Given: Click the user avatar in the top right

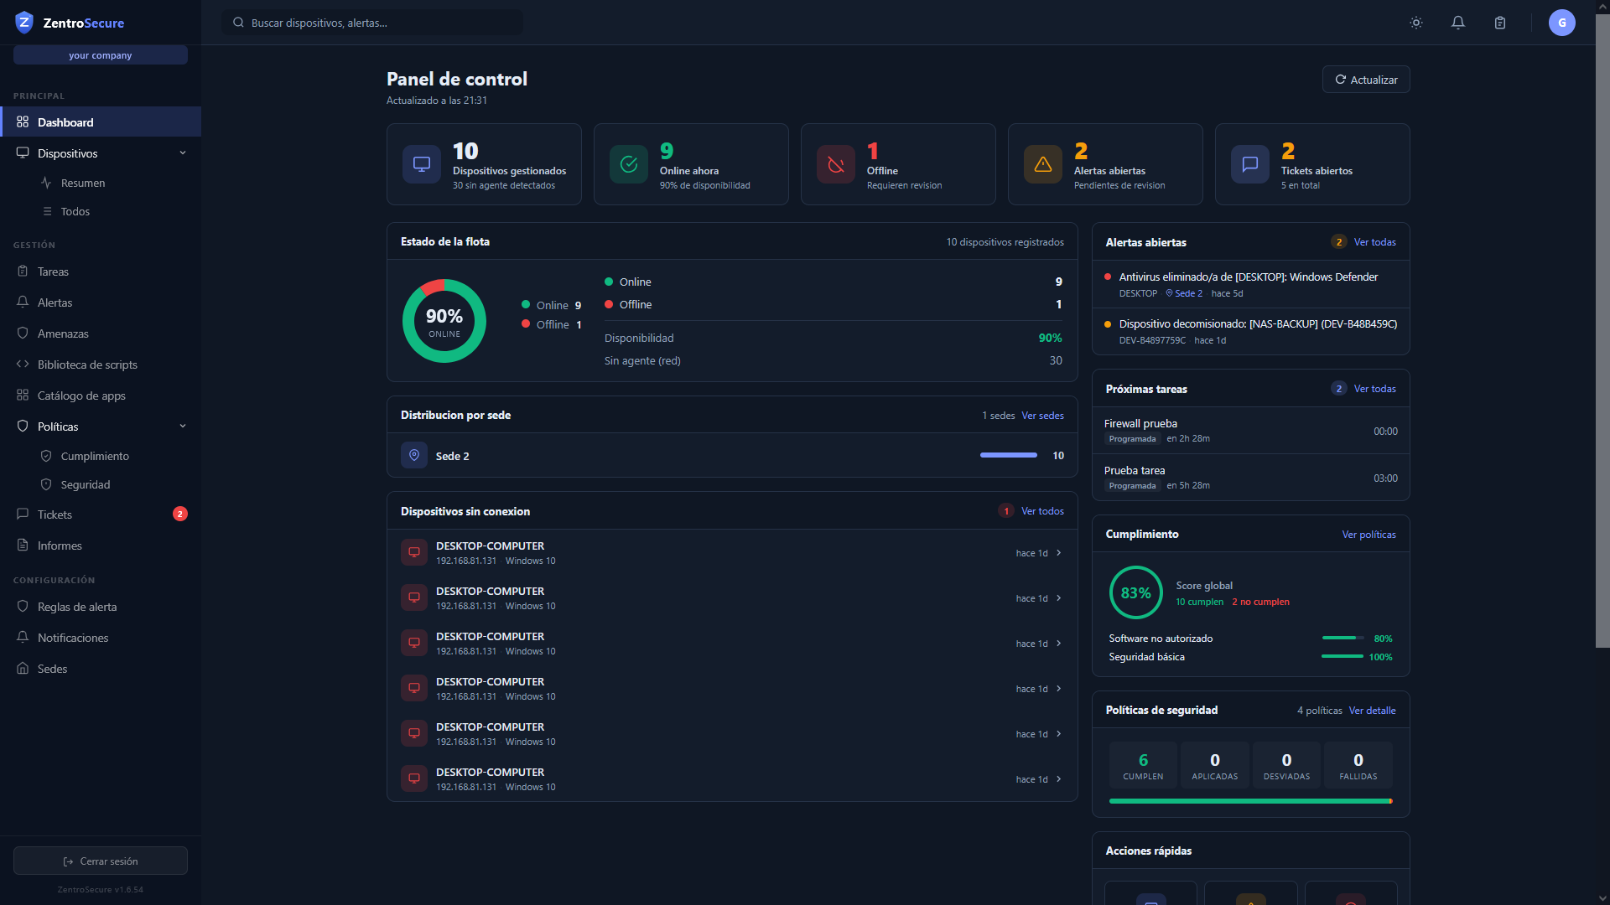Looking at the screenshot, I should (1561, 23).
